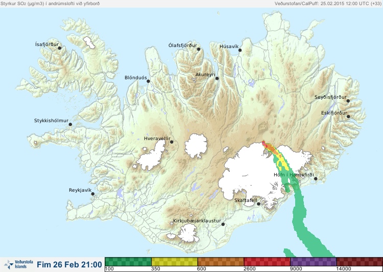The image size is (383, 272).
Task: Click the yellow band inside the plume
Action: coord(282,161)
